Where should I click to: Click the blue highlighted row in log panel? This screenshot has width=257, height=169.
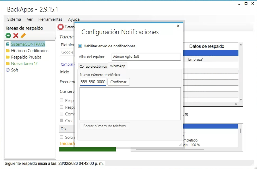210,126
